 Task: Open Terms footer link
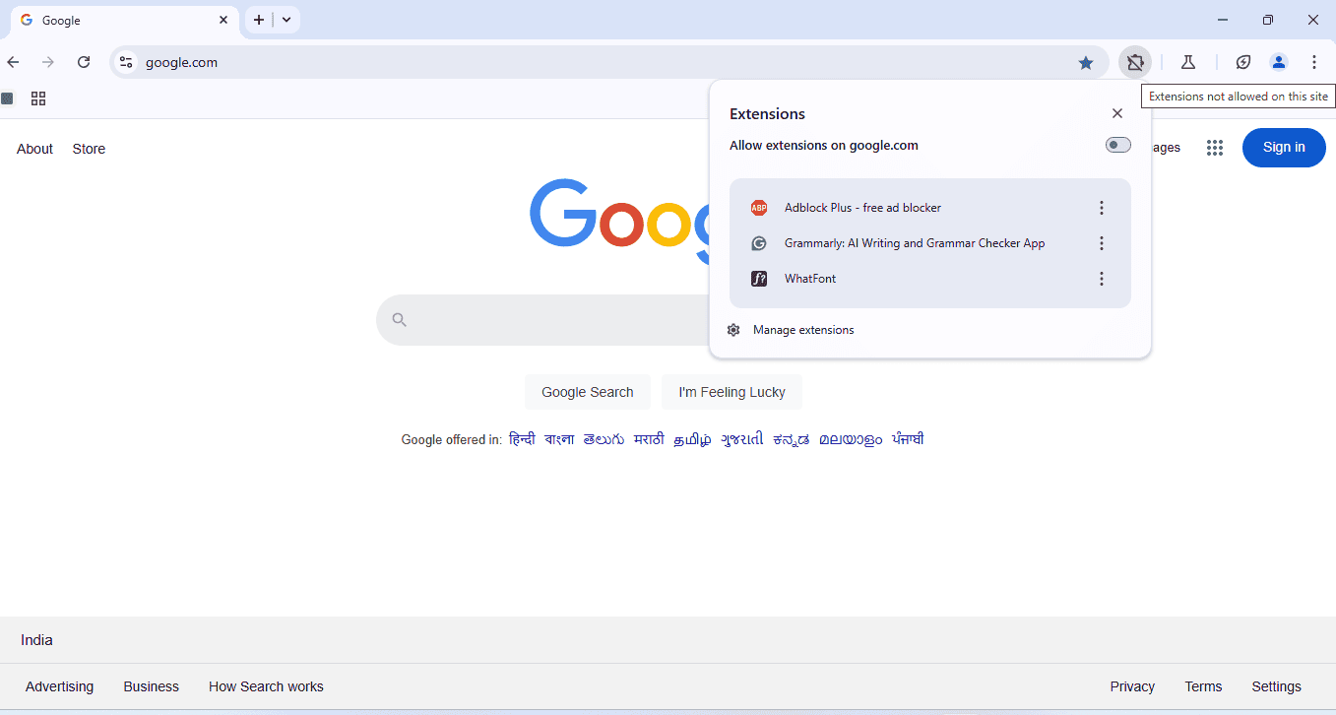[x=1203, y=686]
